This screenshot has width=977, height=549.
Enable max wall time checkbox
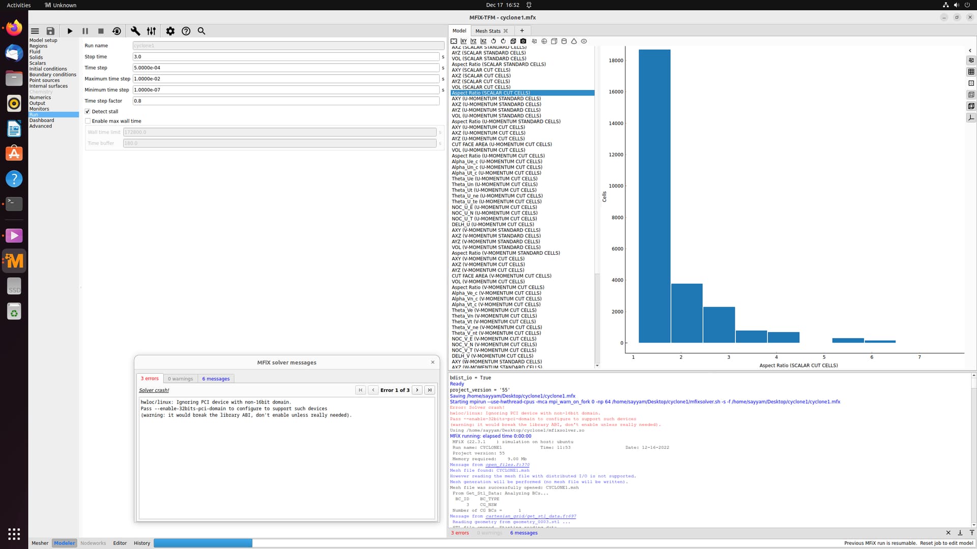click(x=88, y=121)
